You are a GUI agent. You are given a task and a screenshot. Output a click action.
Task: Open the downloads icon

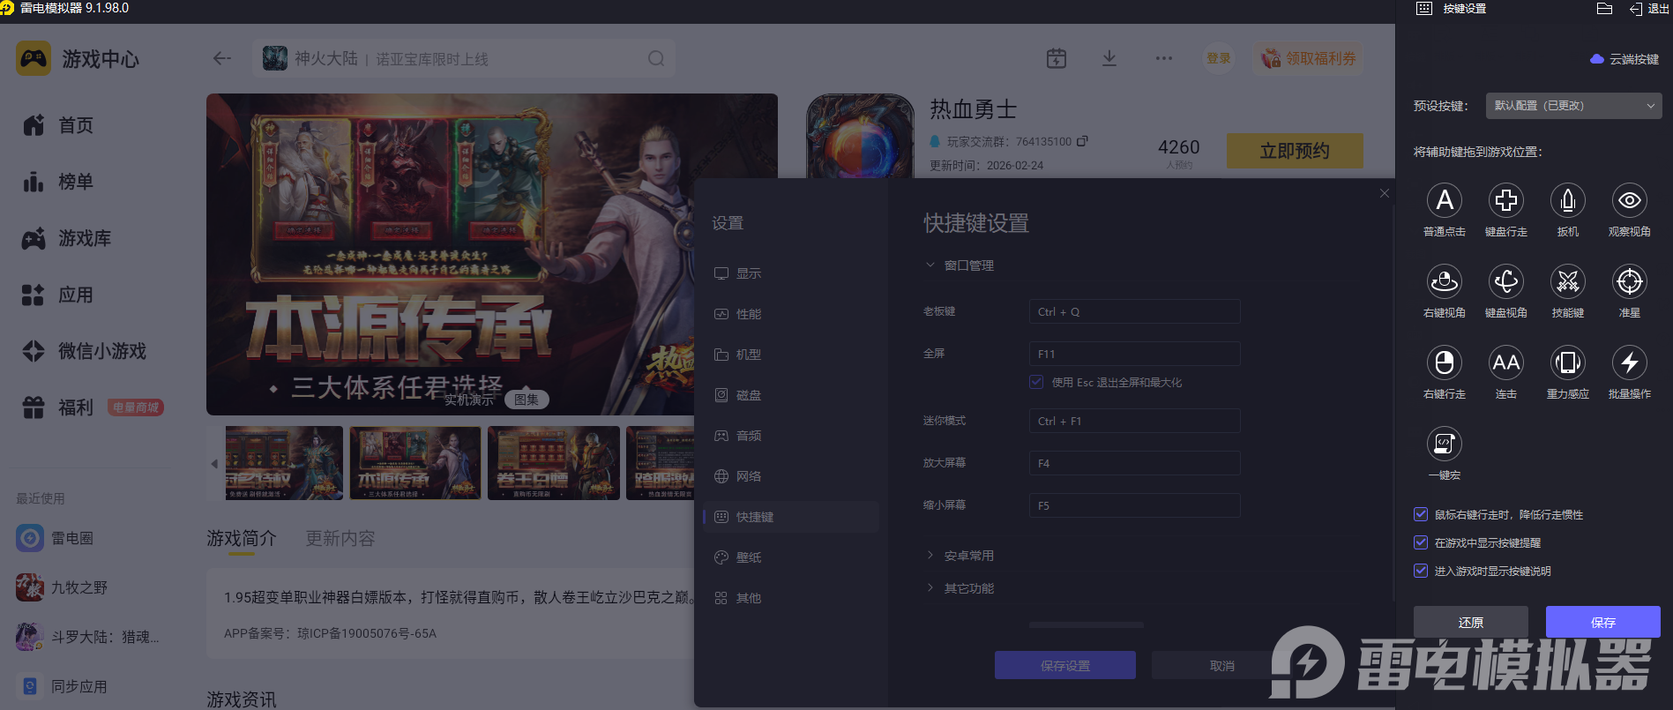click(x=1109, y=58)
